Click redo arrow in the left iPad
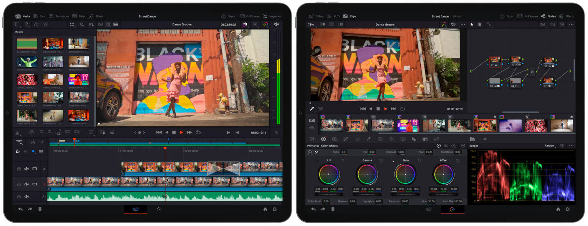Image resolution: width=588 pixels, height=226 pixels. (x=30, y=209)
